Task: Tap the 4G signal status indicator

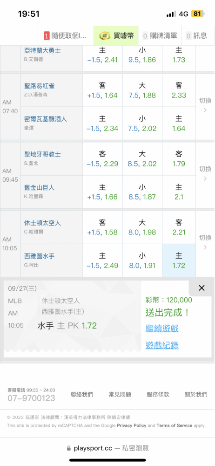Action: pyautogui.click(x=183, y=14)
